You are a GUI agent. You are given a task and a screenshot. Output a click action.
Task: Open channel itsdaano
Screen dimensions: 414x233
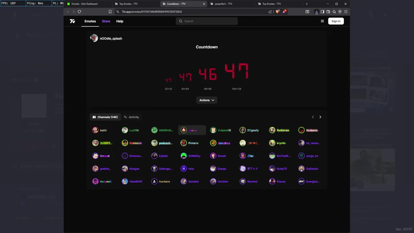[309, 130]
